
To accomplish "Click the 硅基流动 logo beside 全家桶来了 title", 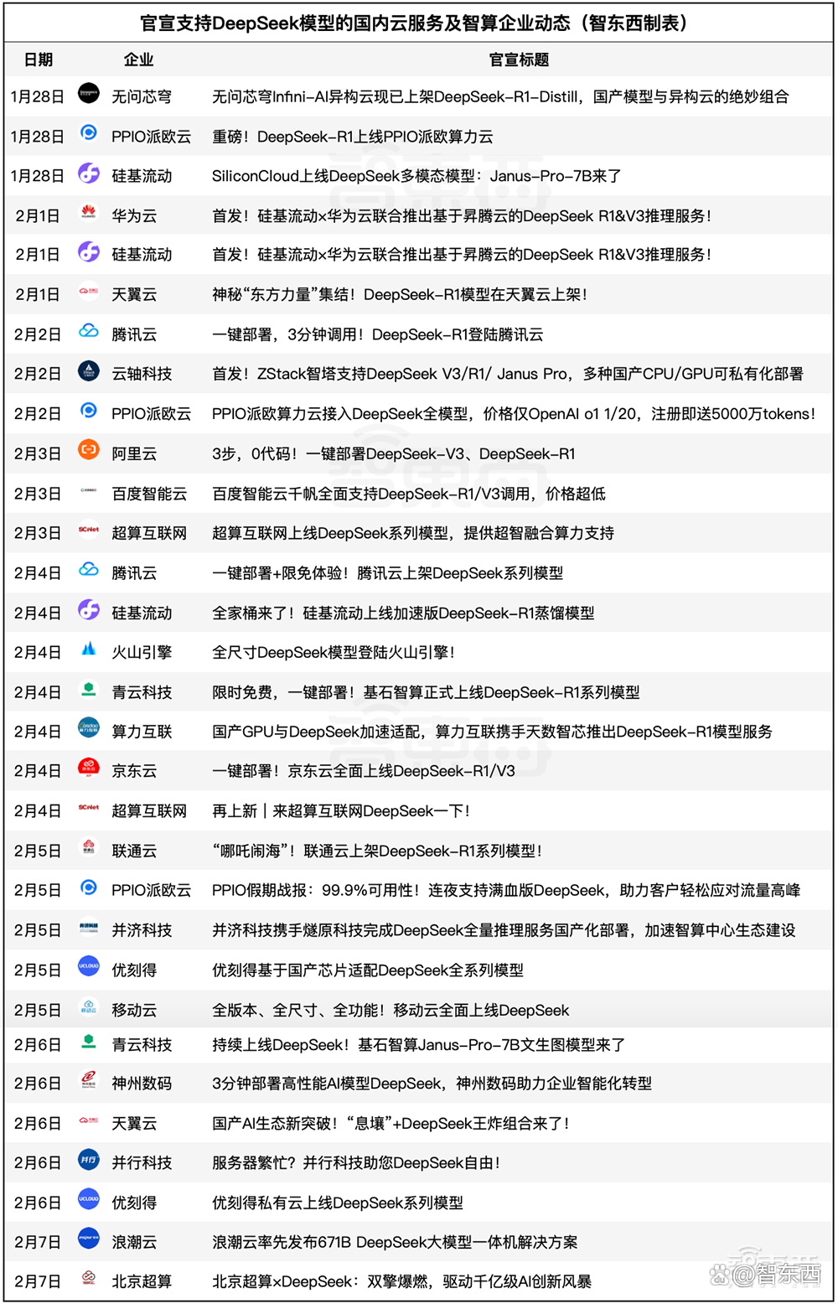I will [89, 610].
